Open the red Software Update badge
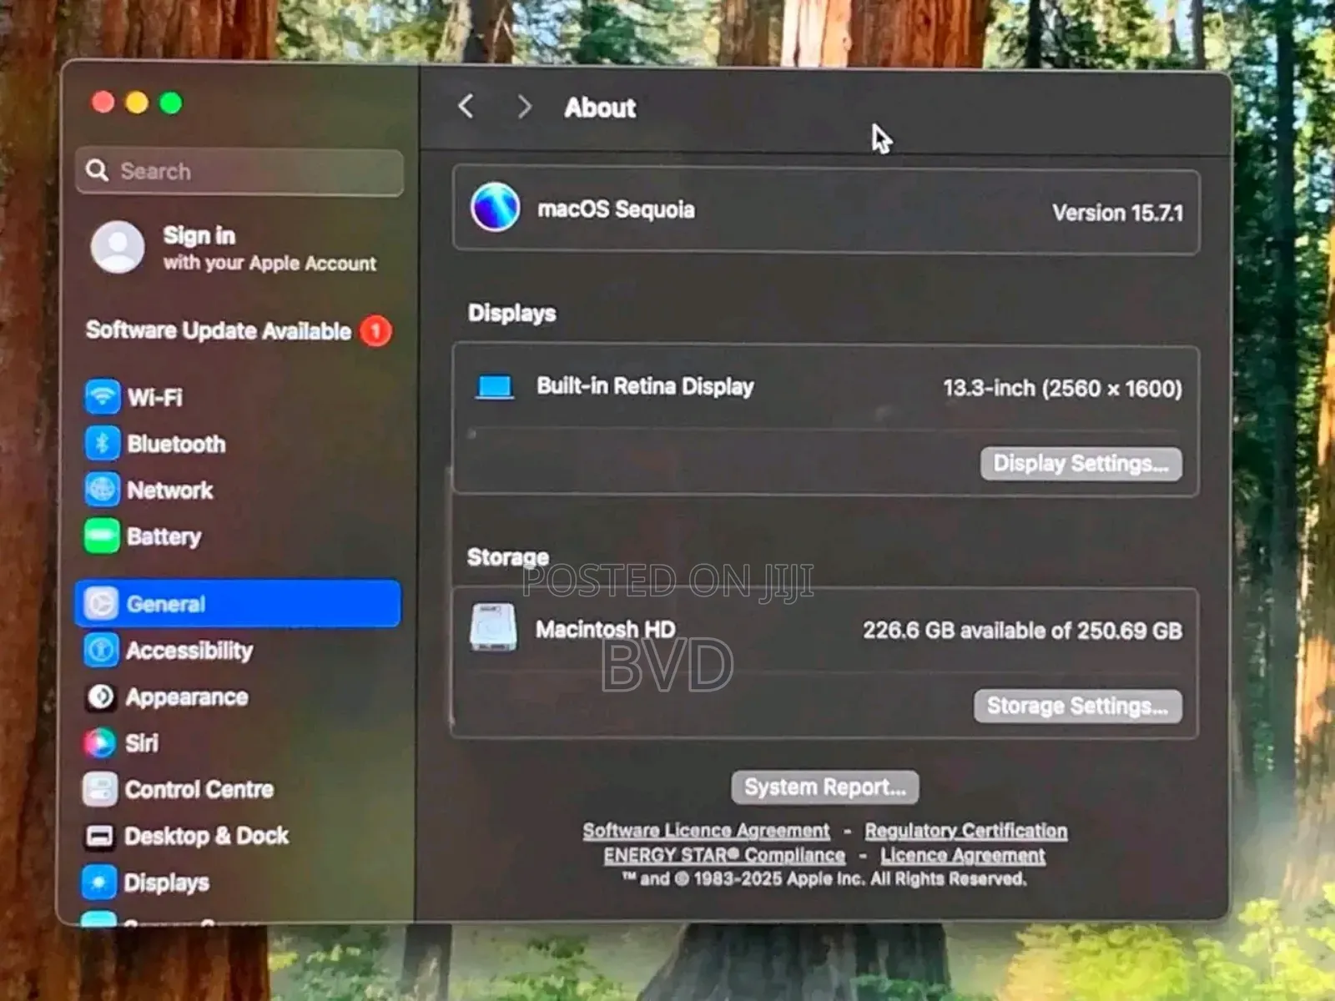 point(375,331)
